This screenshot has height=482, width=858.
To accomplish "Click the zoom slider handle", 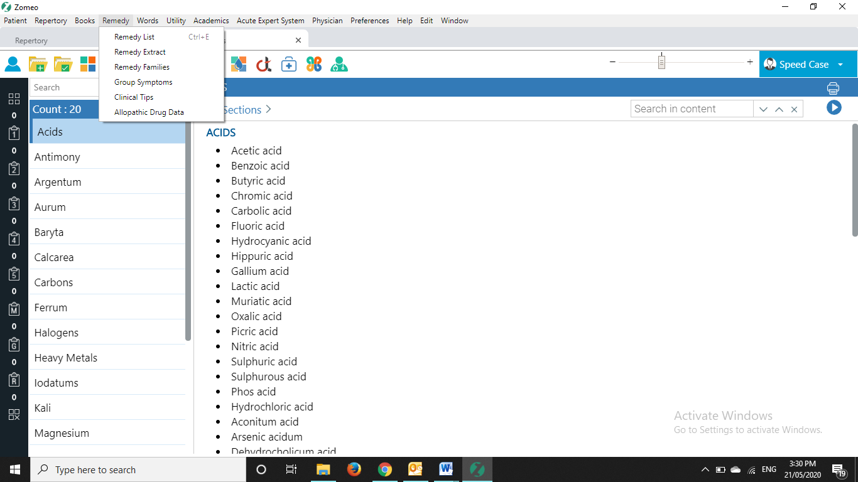I will tap(661, 62).
